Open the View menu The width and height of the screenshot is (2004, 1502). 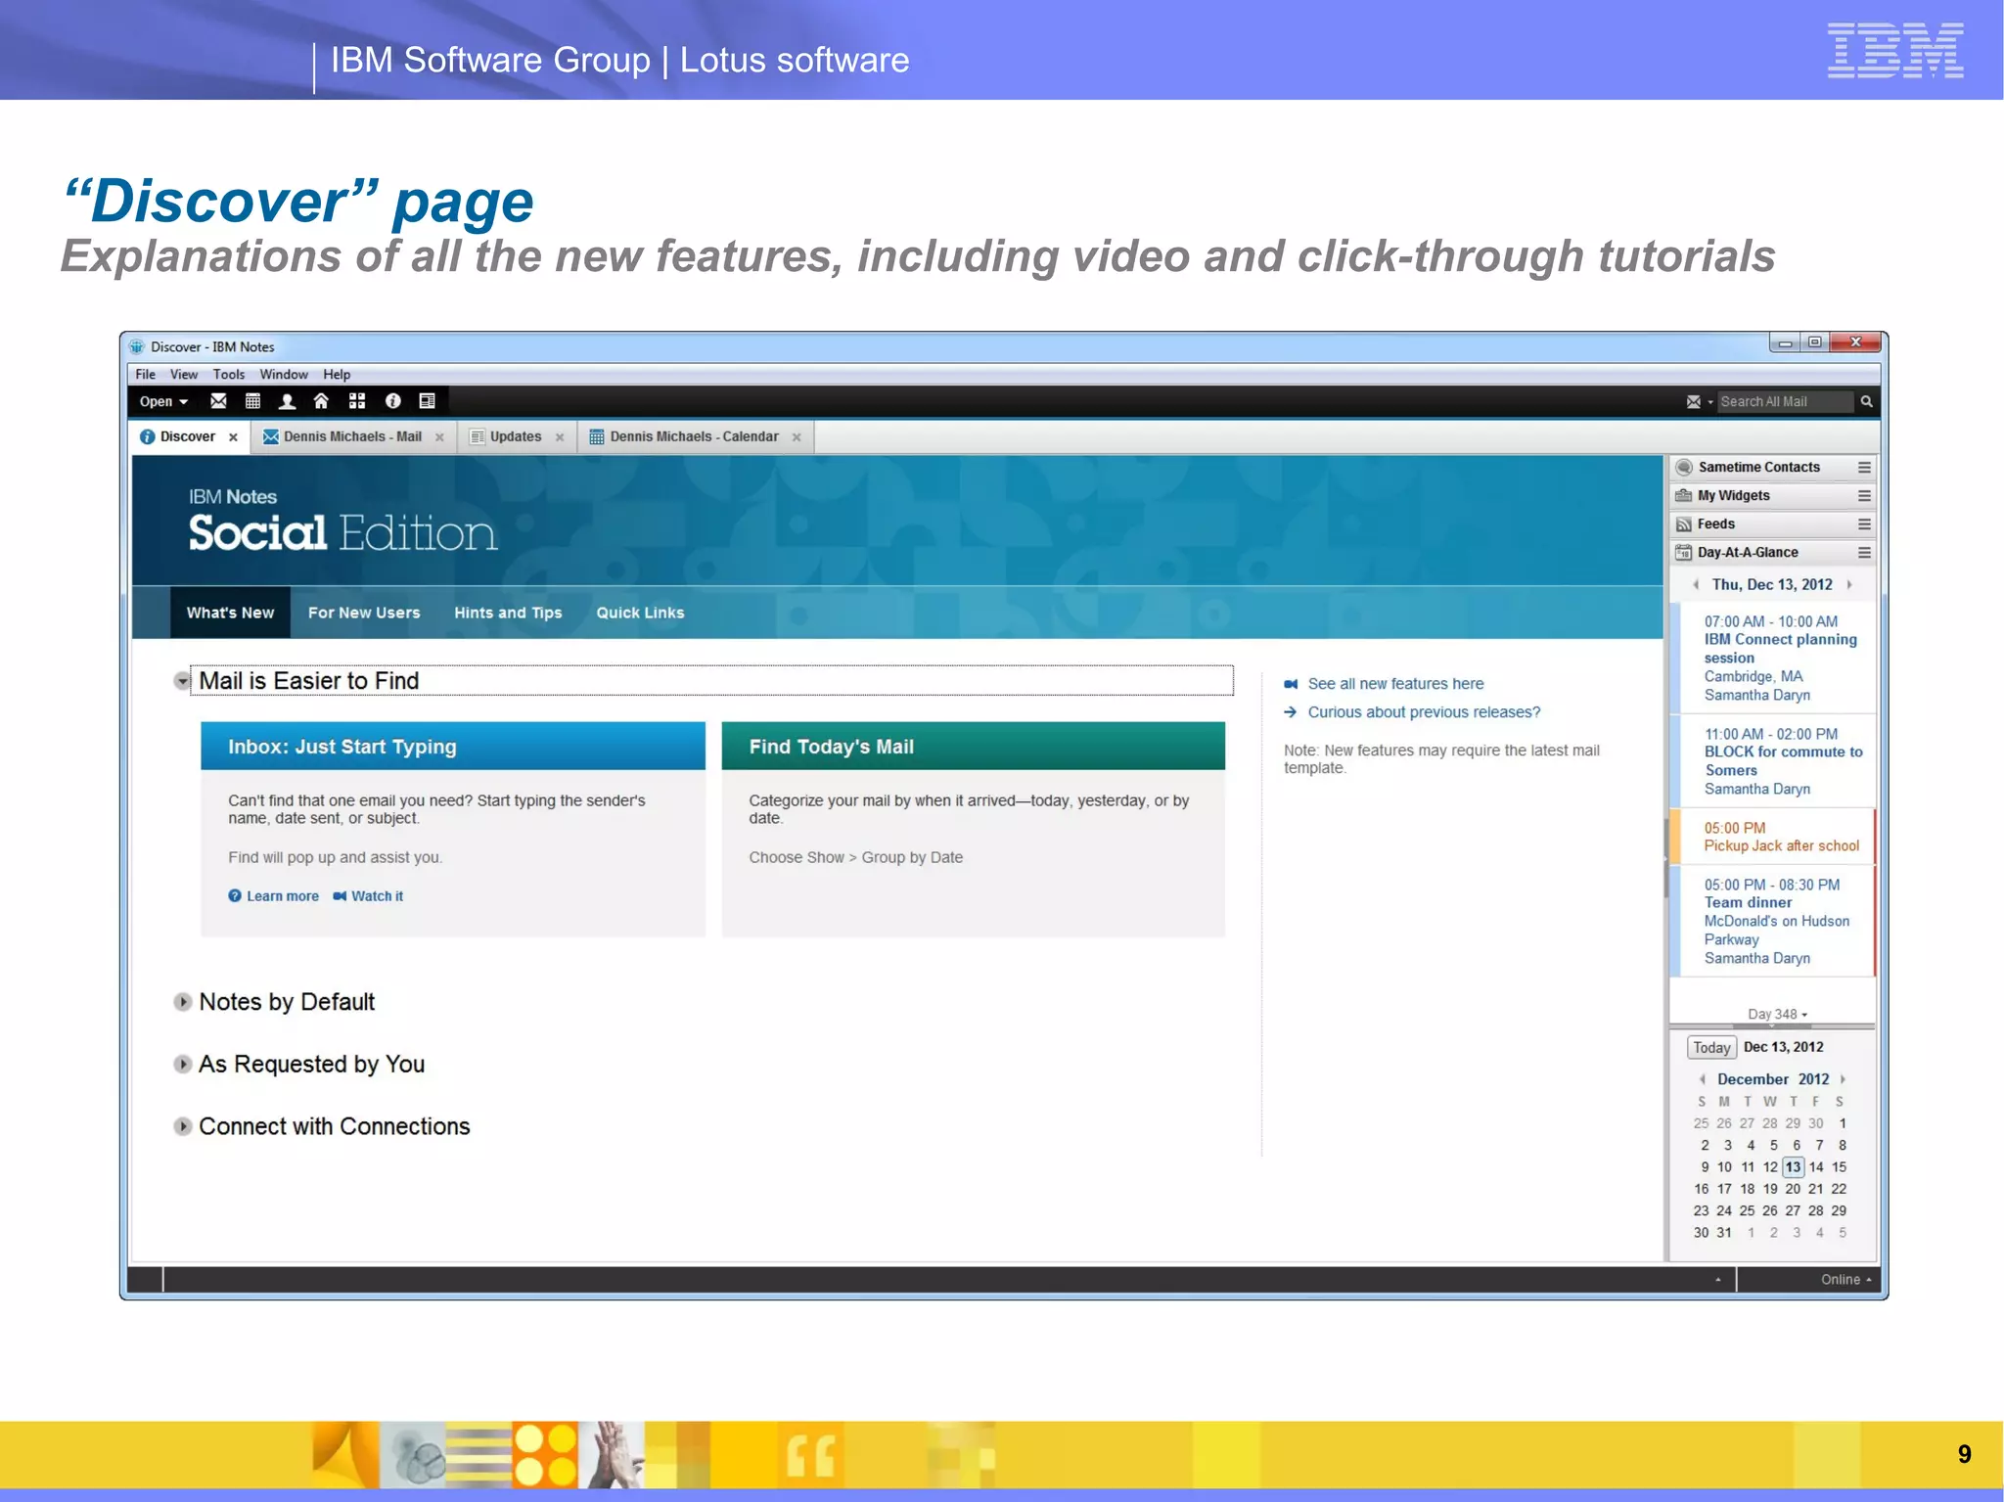183,374
